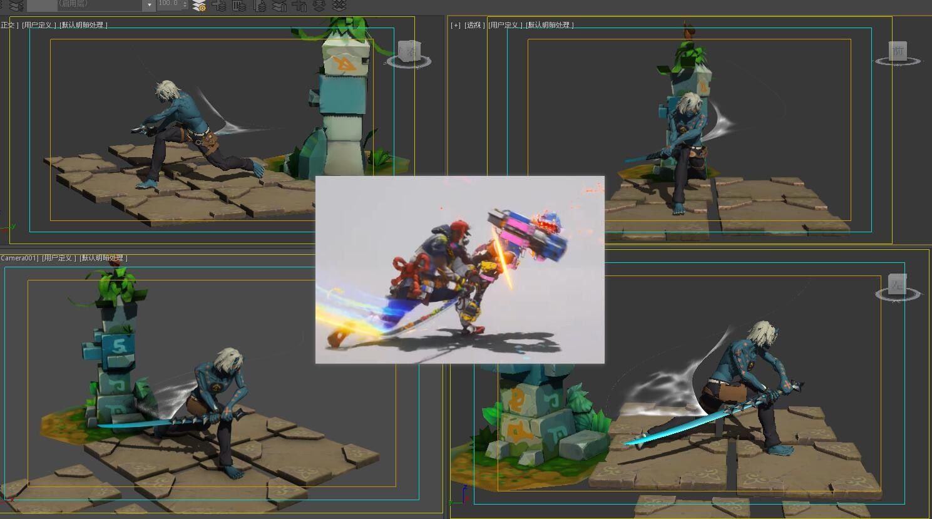Image resolution: width=932 pixels, height=519 pixels.
Task: Open [用户定义] menu in the perspective viewport
Action: pyautogui.click(x=504, y=25)
